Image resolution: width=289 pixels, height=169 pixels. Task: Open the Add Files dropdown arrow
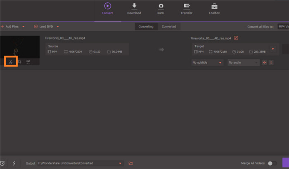pyautogui.click(x=24, y=27)
